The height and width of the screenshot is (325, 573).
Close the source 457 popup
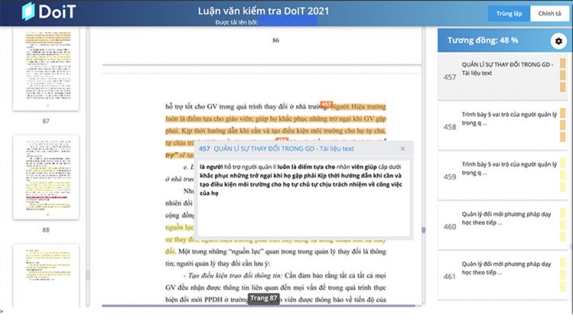pos(403,148)
